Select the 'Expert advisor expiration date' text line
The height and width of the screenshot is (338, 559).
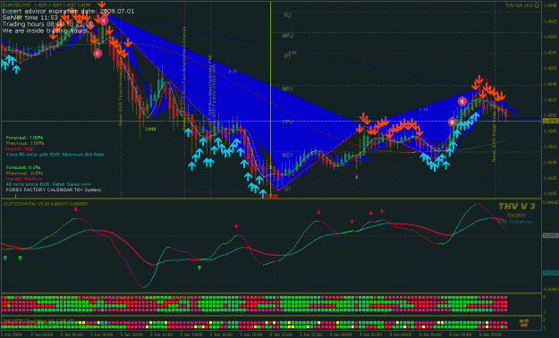[68, 11]
